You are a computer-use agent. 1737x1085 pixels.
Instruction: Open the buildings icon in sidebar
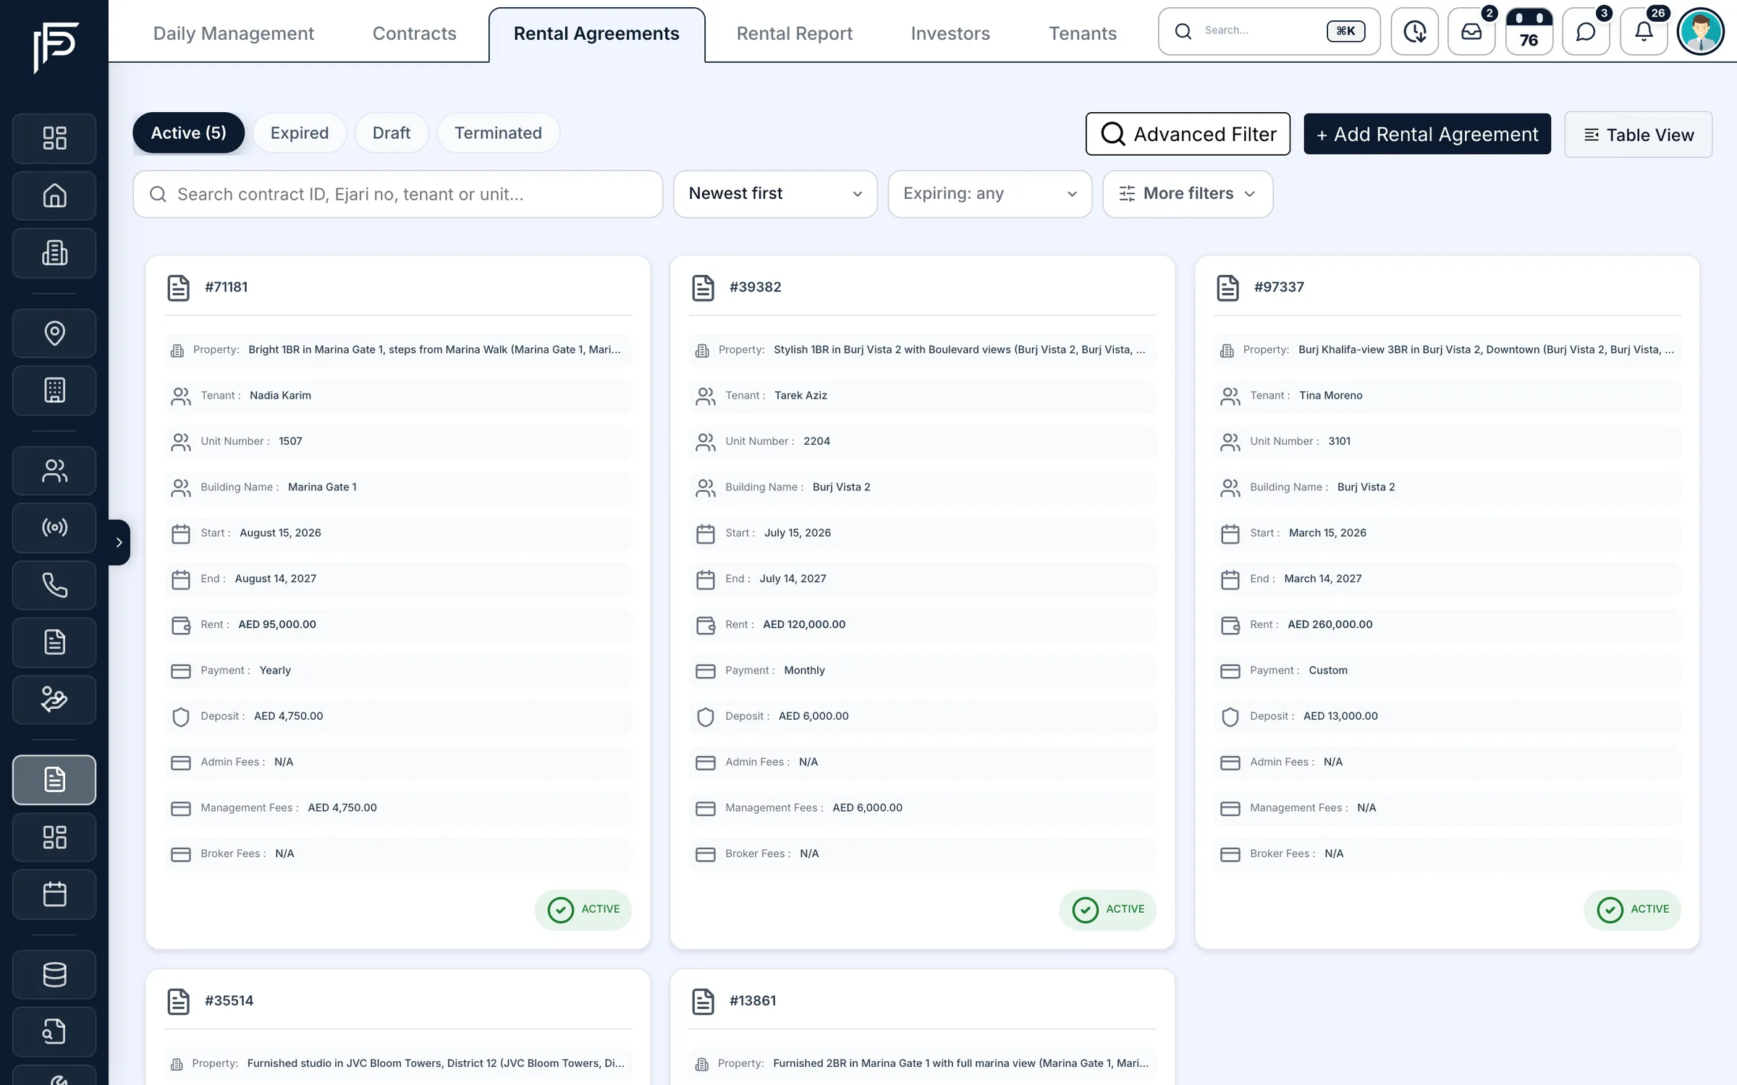point(54,252)
